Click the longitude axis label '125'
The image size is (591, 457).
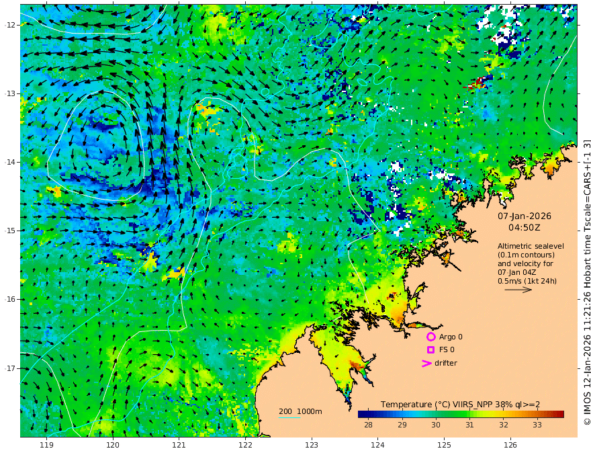tap(444, 446)
